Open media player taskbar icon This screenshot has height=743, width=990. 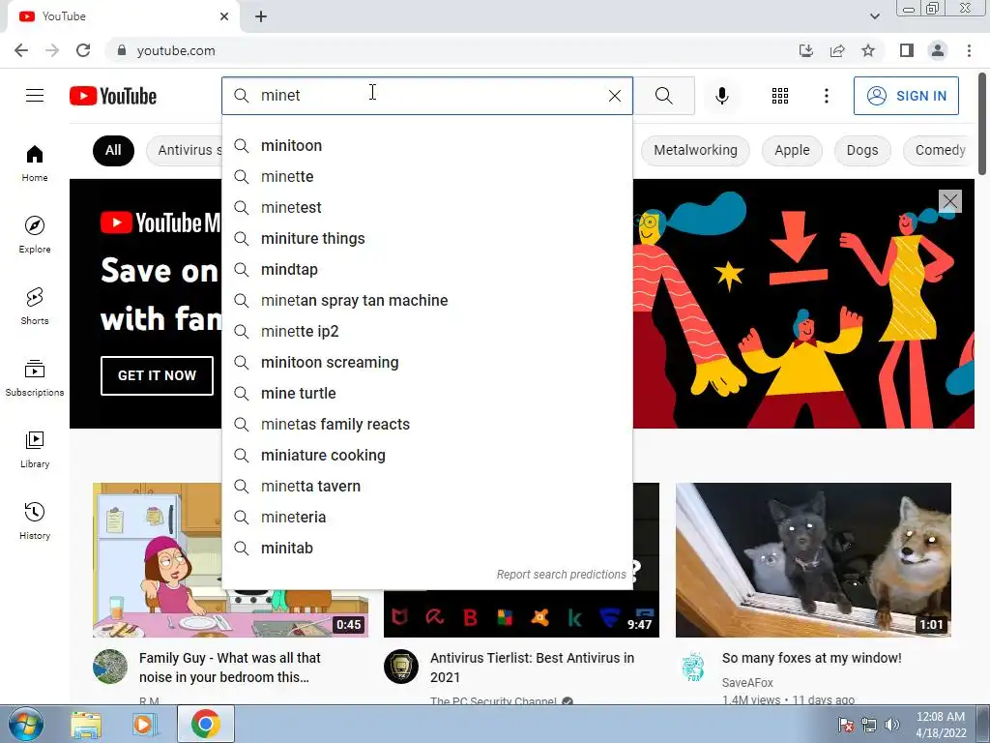(x=144, y=724)
